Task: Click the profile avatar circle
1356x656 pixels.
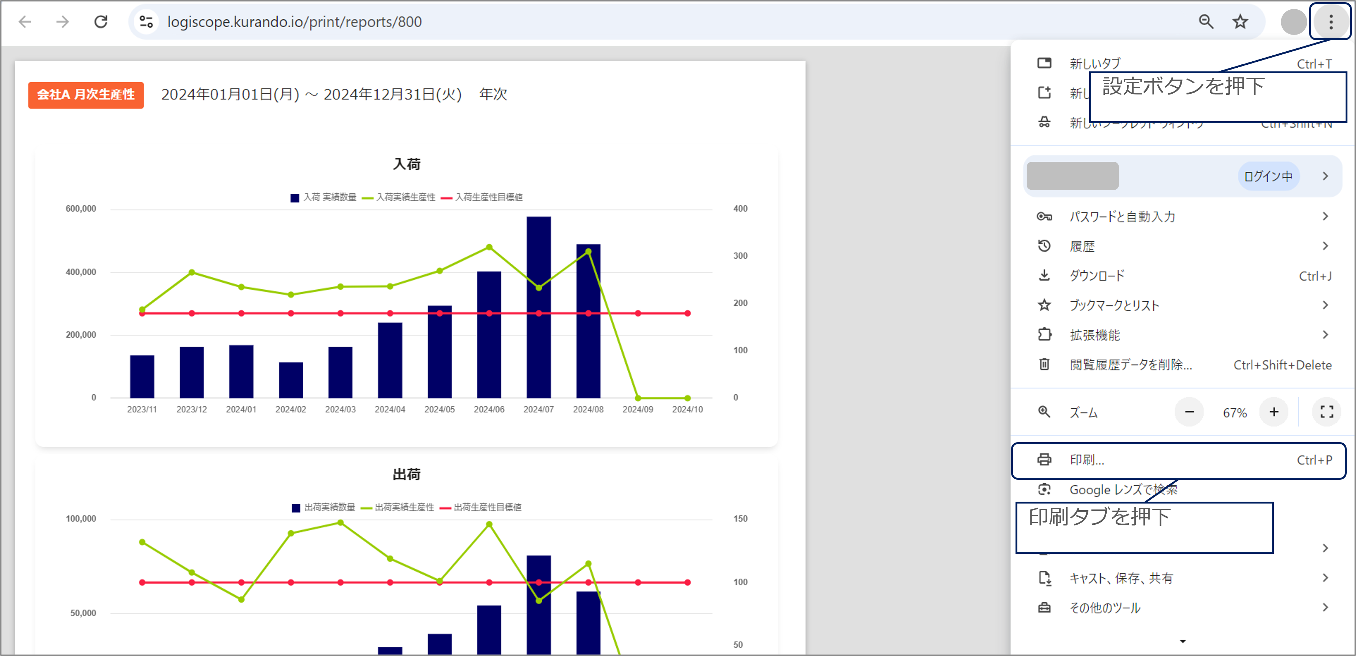Action: tap(1293, 22)
